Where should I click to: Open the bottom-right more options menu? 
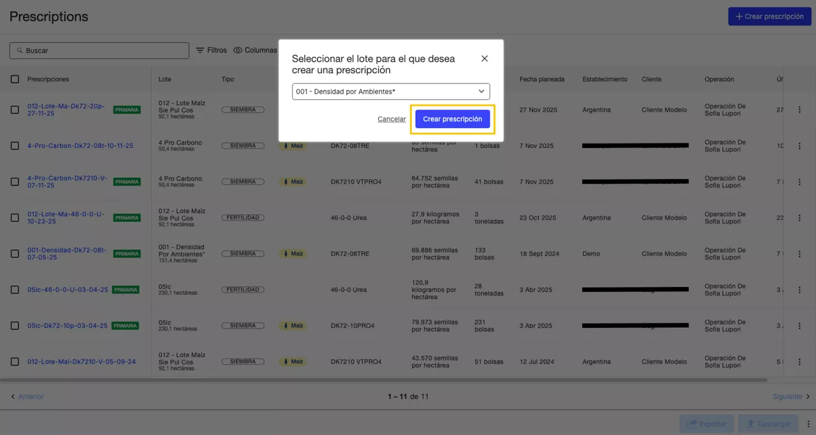click(808, 424)
